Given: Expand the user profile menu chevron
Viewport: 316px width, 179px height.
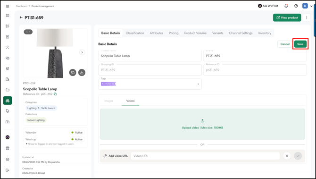Looking at the screenshot, I should [311, 6].
